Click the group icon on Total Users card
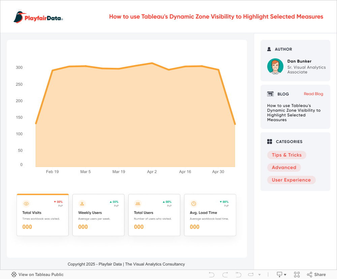Viewport: 337px width, 279px height. coord(138,203)
